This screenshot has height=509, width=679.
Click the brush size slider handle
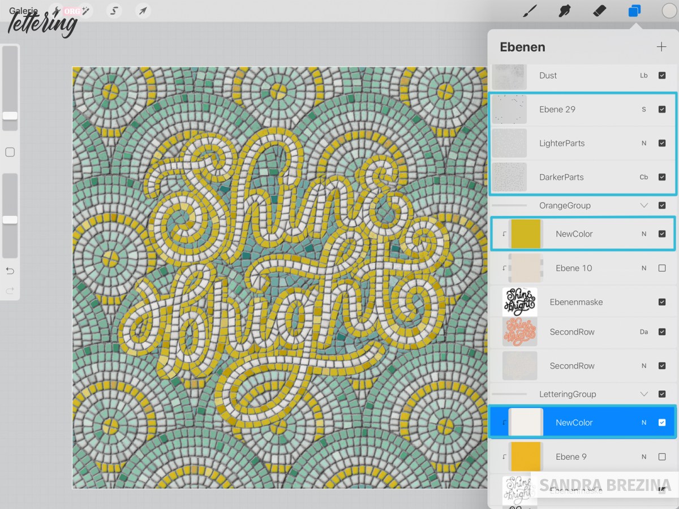point(10,115)
